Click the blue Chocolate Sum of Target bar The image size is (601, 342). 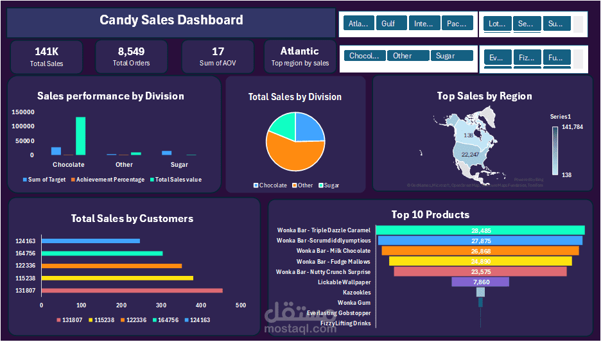point(56,151)
